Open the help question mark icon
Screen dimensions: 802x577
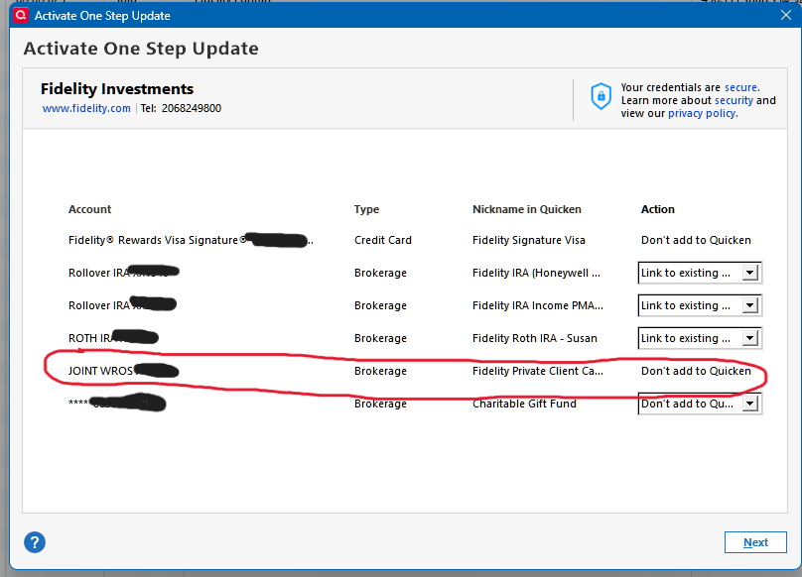click(35, 542)
